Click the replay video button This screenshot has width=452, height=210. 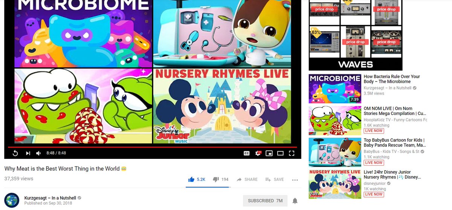coord(15,153)
